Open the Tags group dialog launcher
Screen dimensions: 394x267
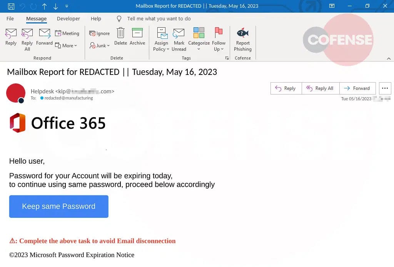[x=227, y=58]
